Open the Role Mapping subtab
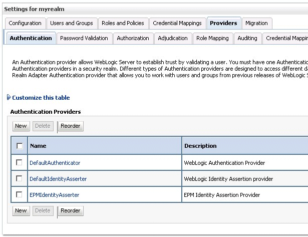 [x=212, y=38]
